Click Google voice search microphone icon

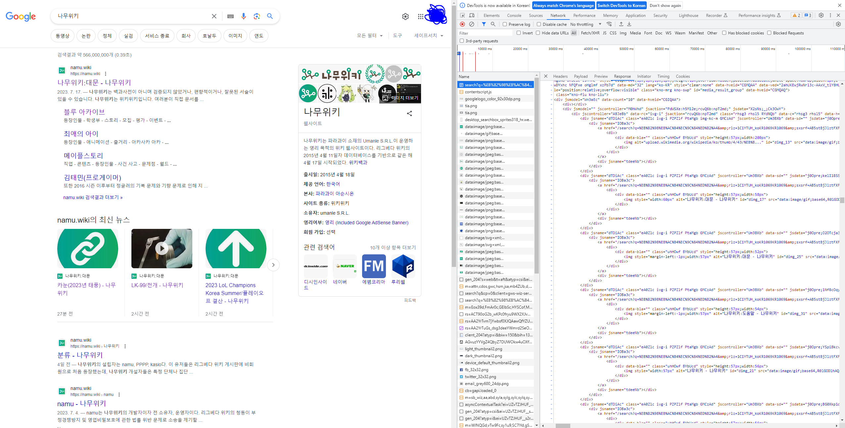(244, 16)
